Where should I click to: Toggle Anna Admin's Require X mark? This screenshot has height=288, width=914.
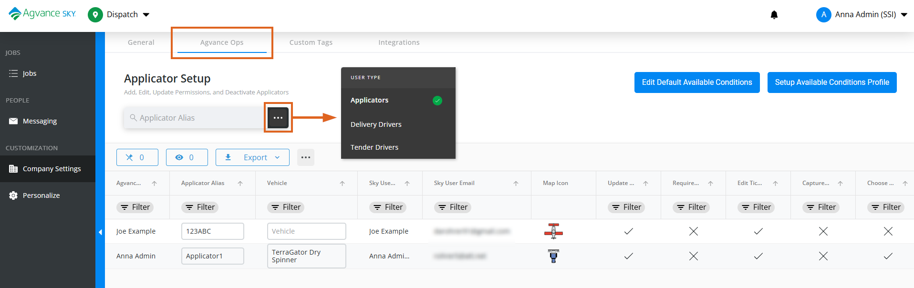[694, 256]
